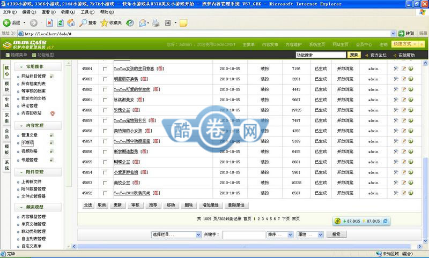The height and width of the screenshot is (258, 429).
Task: Click add icon next to 视频攻略
Action: click(51, 151)
